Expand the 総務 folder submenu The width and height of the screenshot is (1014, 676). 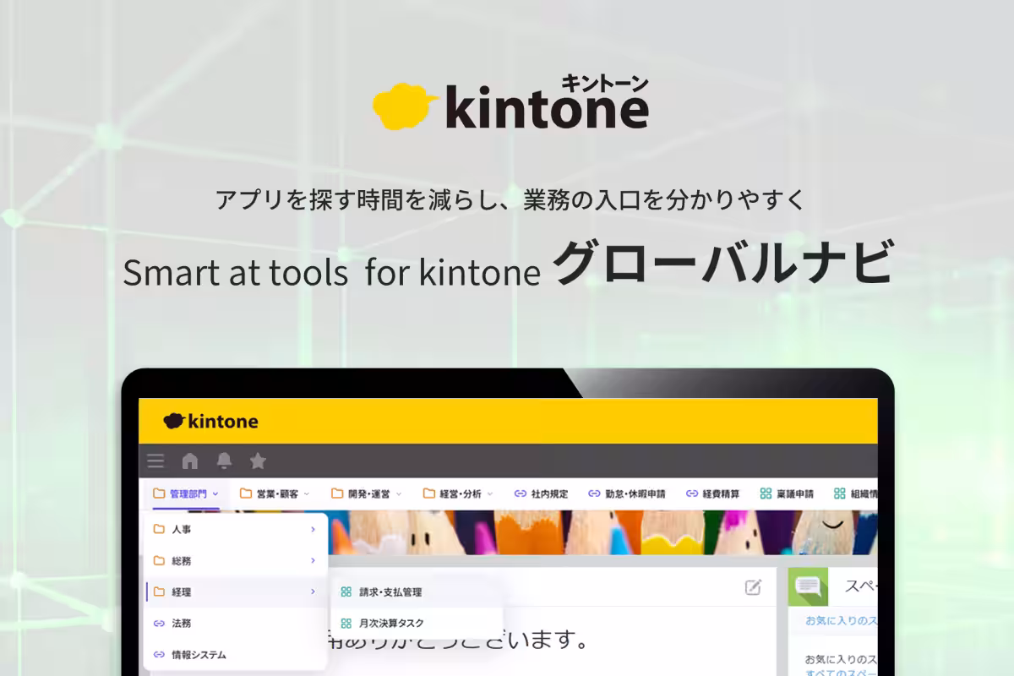tap(235, 560)
